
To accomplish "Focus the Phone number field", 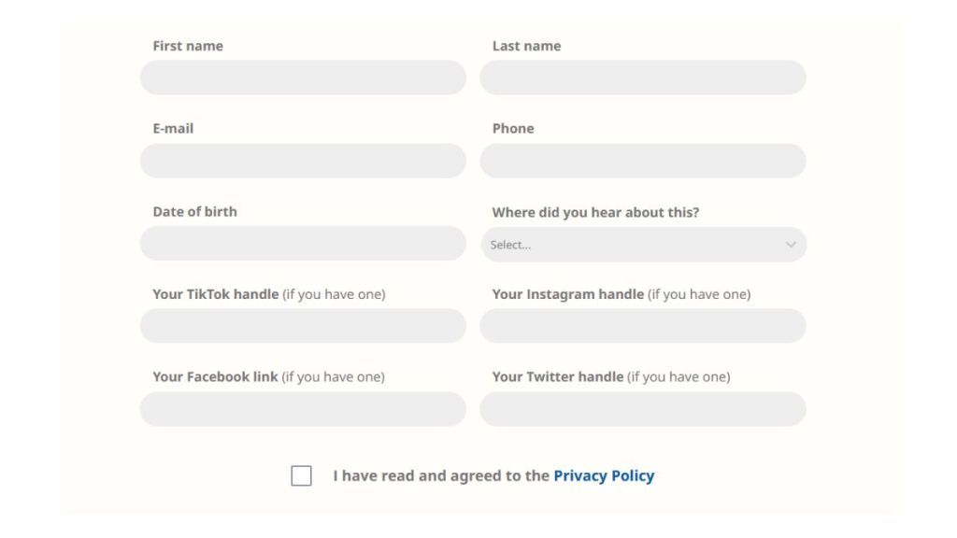I will pos(643,161).
